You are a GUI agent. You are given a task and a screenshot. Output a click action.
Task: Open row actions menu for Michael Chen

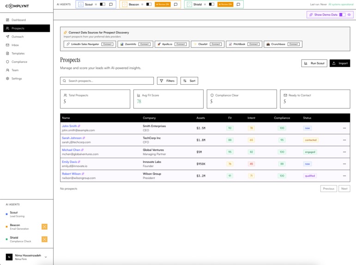coord(344,152)
